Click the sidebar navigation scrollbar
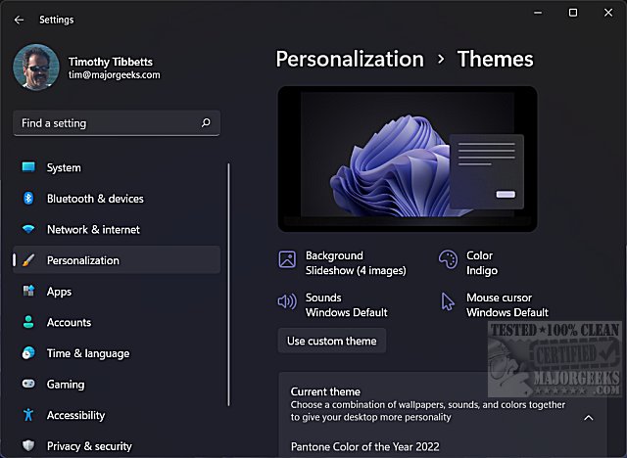This screenshot has width=627, height=458. [x=228, y=285]
